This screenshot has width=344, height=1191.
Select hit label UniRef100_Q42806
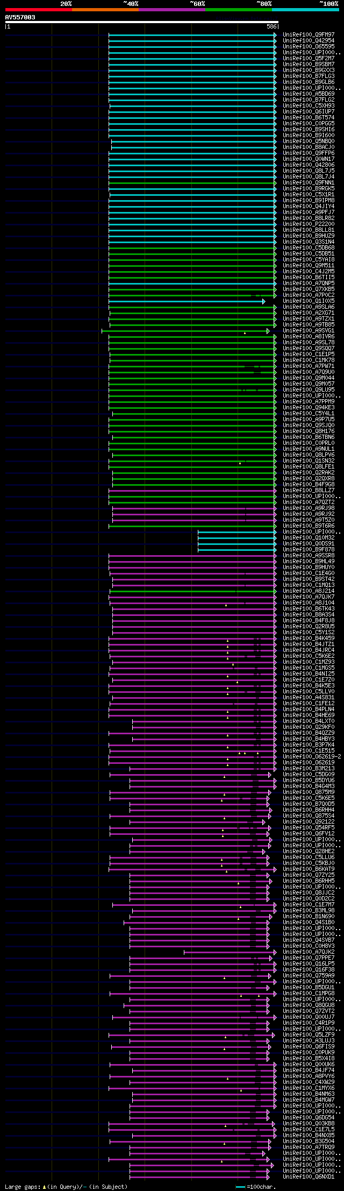coord(309,165)
